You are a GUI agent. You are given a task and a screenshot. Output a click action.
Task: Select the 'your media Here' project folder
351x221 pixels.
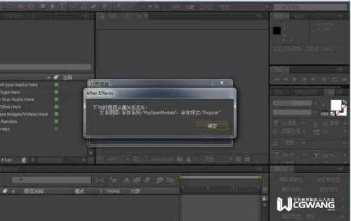coord(19,85)
